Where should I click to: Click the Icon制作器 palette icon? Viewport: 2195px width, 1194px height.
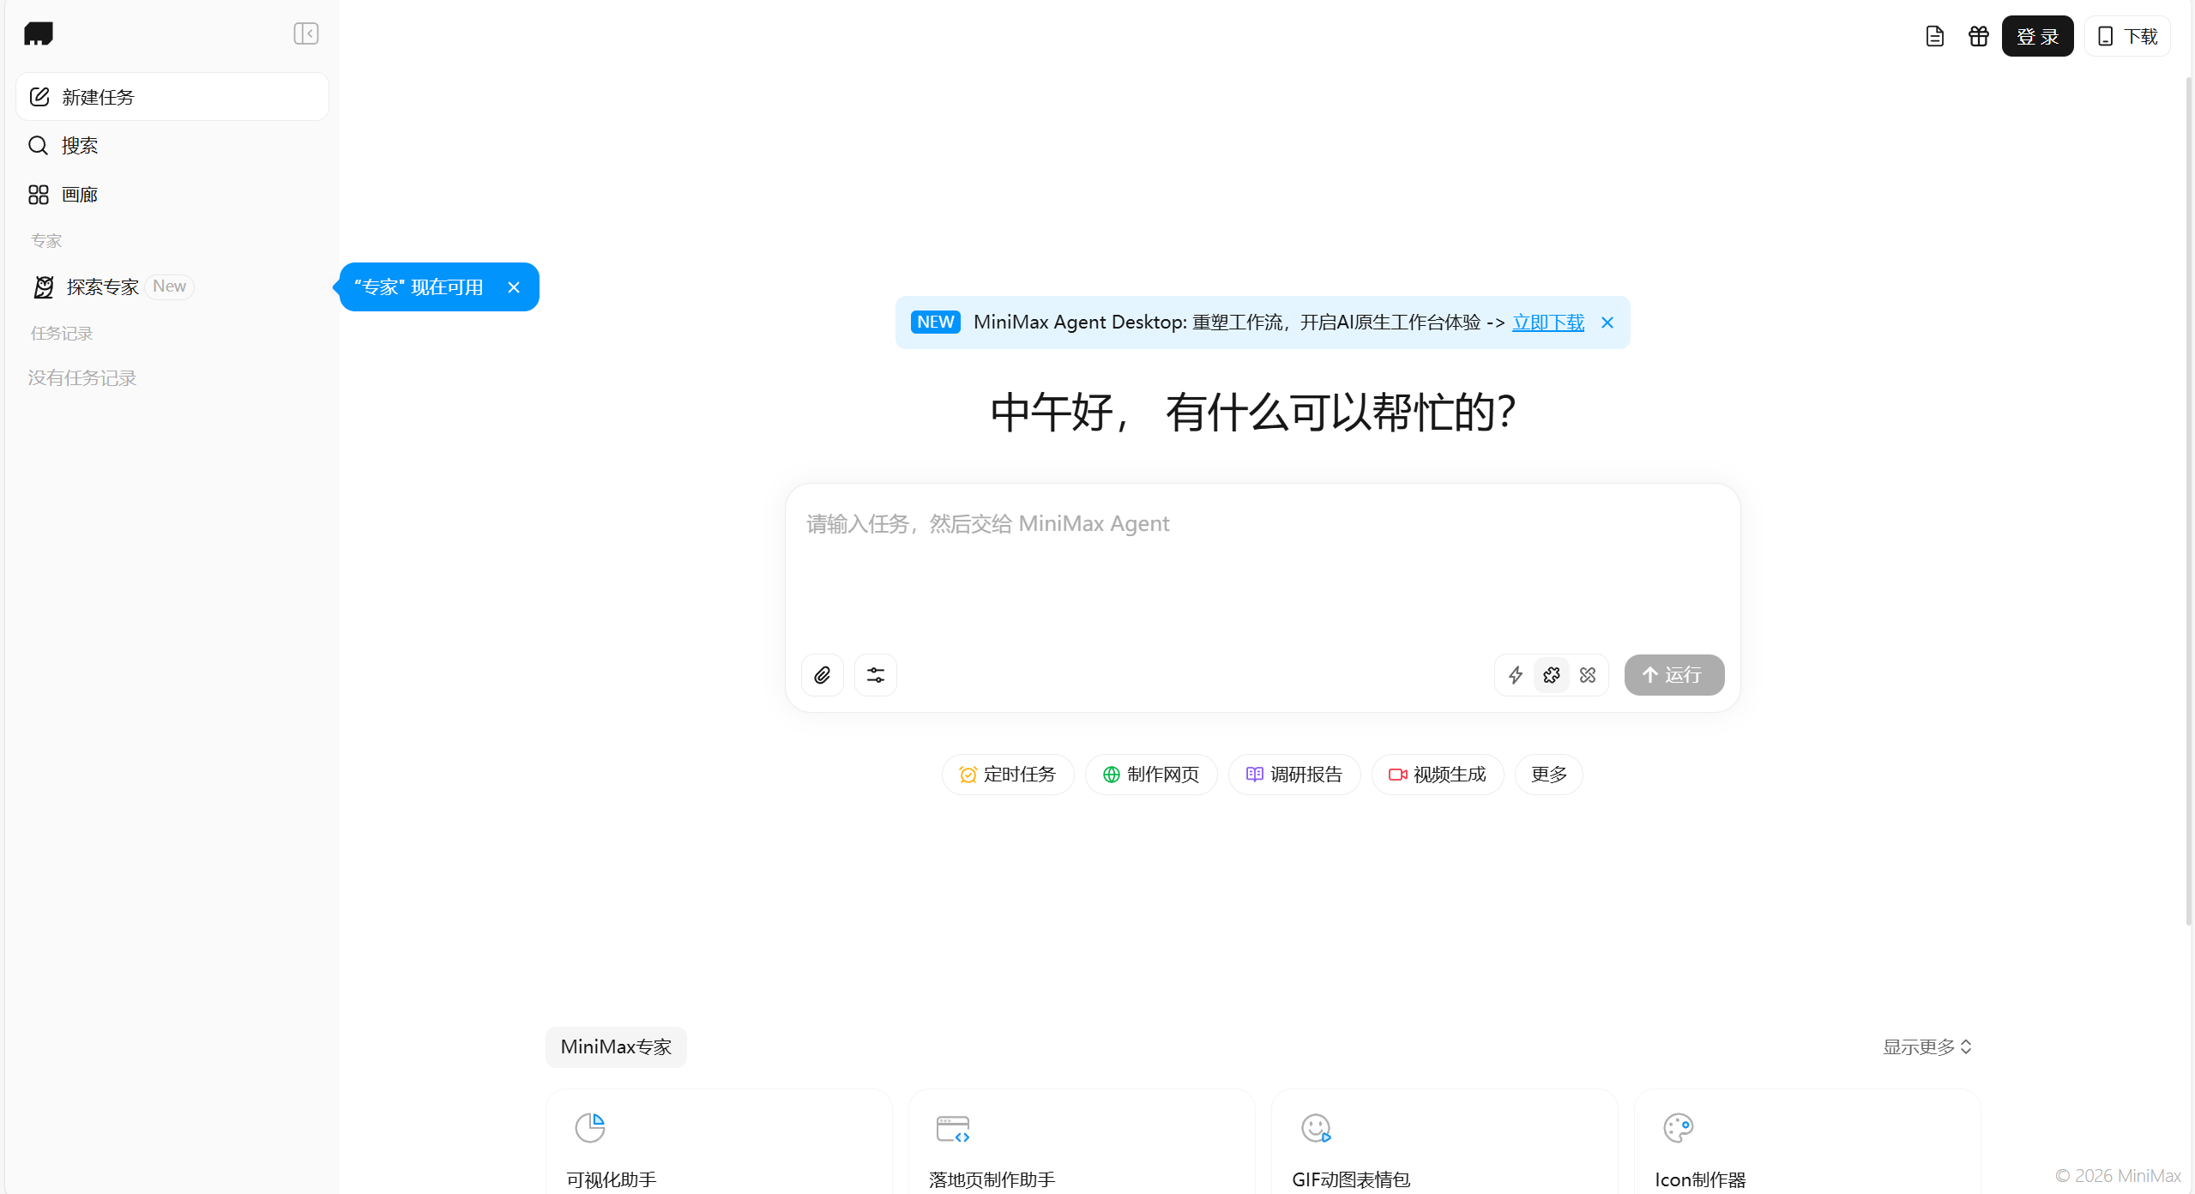(x=1678, y=1127)
